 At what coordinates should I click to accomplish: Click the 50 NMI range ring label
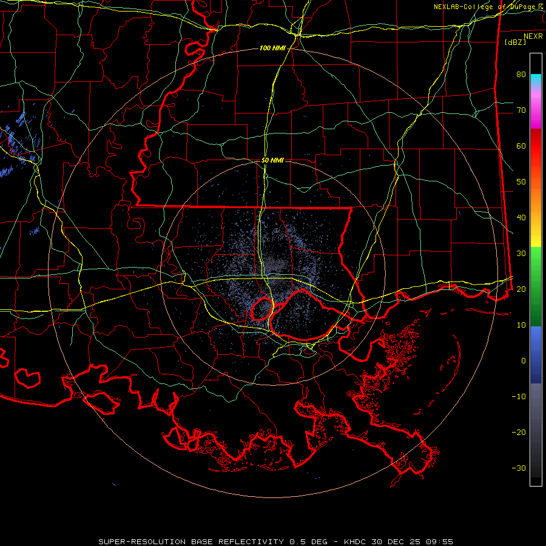pyautogui.click(x=272, y=161)
